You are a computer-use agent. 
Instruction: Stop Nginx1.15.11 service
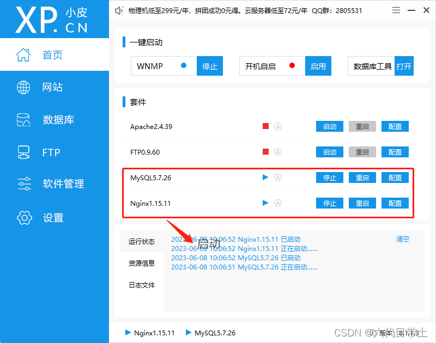point(330,203)
